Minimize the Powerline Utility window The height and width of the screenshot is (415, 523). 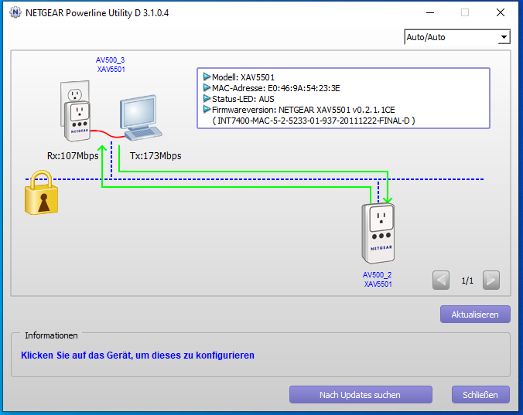tap(430, 12)
